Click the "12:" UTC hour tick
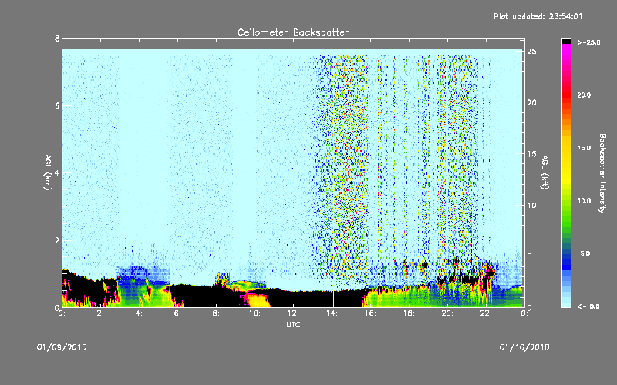This screenshot has height=385, width=617. pos(293,313)
